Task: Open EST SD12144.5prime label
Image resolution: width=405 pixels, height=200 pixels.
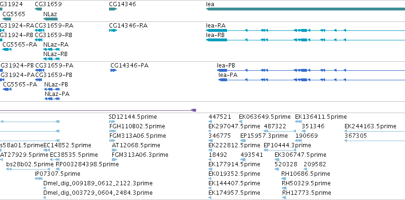Action: coord(133,117)
